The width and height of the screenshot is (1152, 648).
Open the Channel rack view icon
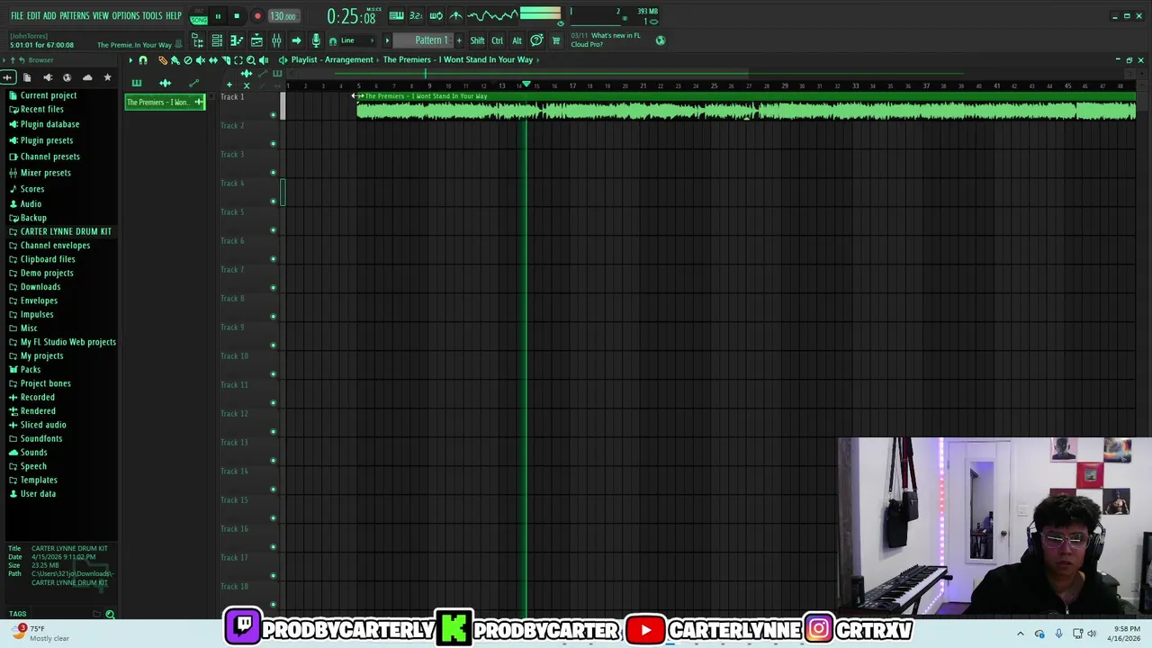(217, 40)
